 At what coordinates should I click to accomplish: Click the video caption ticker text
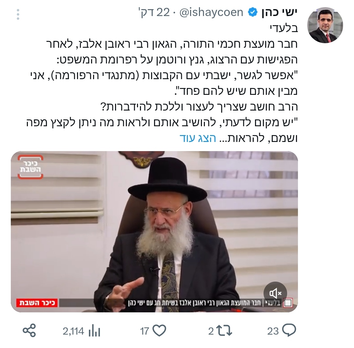(204, 303)
